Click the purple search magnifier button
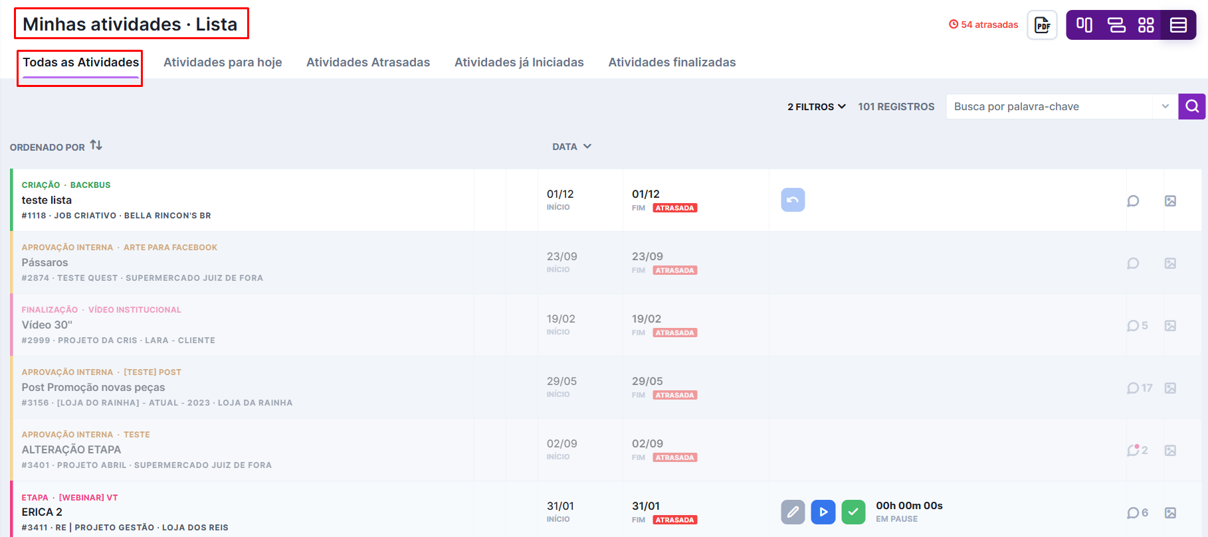Viewport: 1208px width, 537px height. tap(1192, 106)
